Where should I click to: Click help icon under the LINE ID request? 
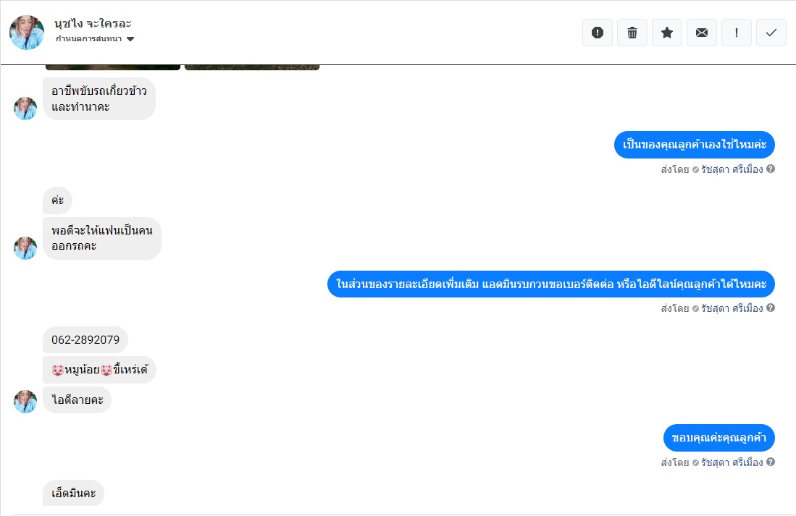pos(771,308)
